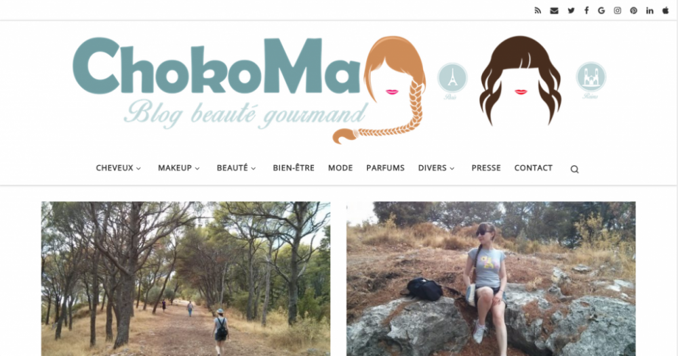Open the forest trail photo thumbnail
Image resolution: width=678 pixels, height=356 pixels.
[x=186, y=279]
